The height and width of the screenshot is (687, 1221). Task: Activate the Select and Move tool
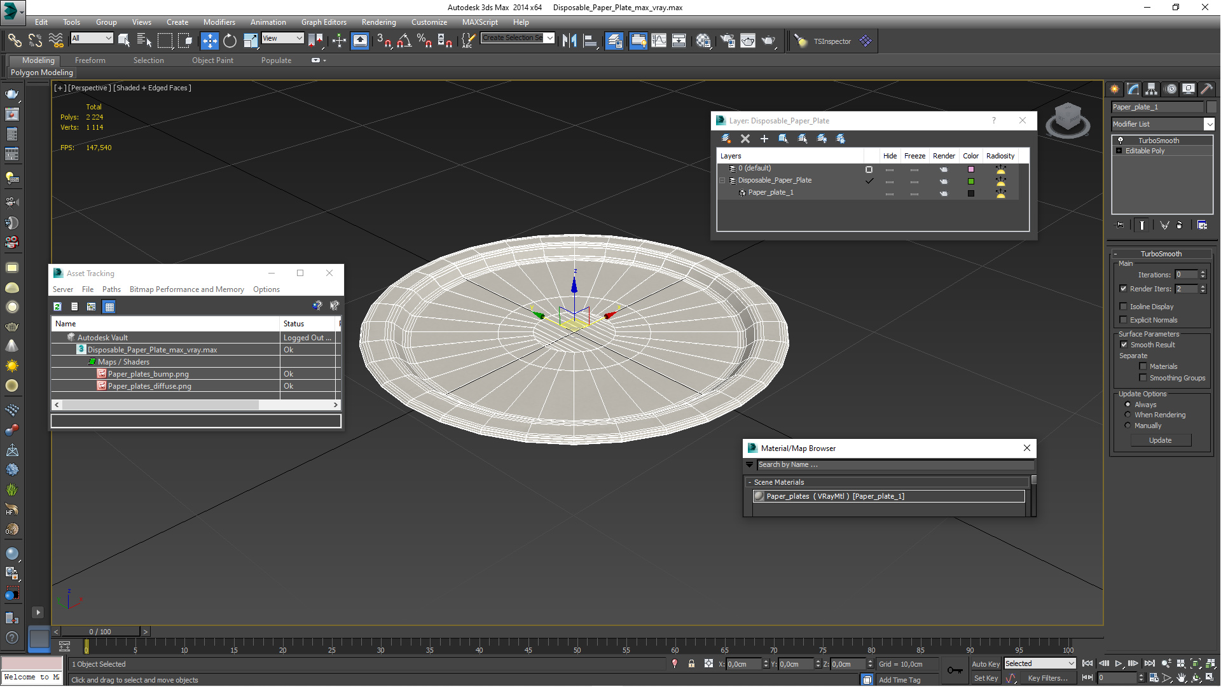click(x=209, y=41)
